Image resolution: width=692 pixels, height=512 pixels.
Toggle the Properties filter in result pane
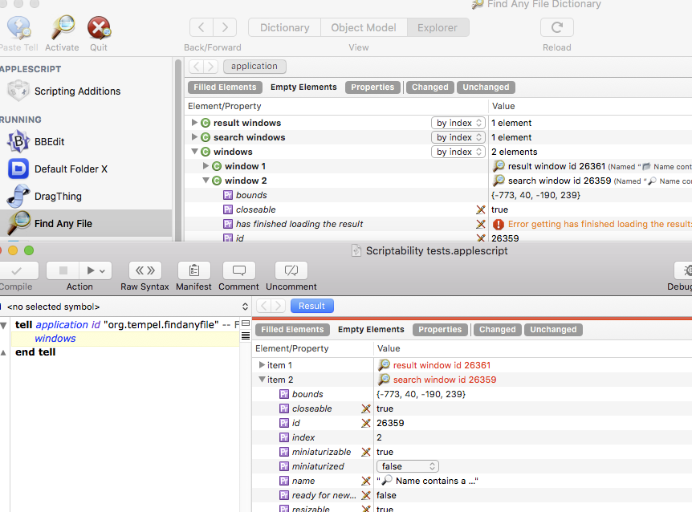440,330
